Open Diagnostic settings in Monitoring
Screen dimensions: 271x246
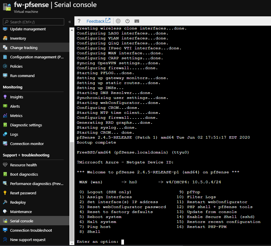pos(26,125)
